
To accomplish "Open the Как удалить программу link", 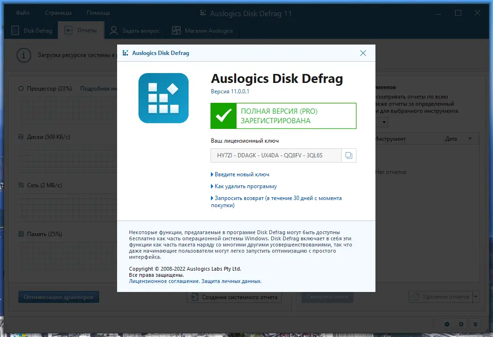I will [246, 186].
